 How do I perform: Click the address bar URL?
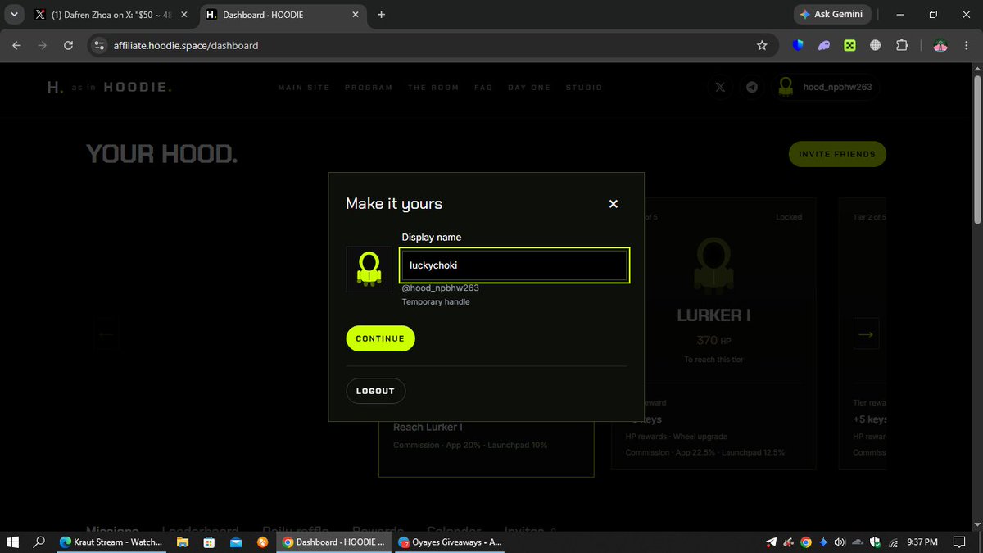click(x=186, y=45)
